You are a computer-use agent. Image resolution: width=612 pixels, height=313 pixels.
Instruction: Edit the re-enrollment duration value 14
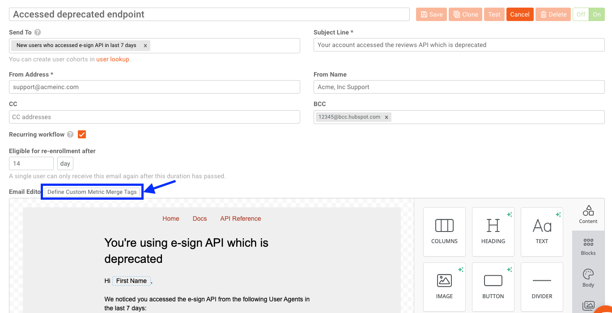(x=31, y=163)
